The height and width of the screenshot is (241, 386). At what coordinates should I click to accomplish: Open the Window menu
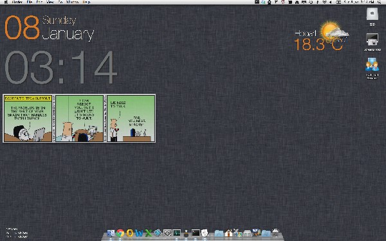(x=72, y=2)
